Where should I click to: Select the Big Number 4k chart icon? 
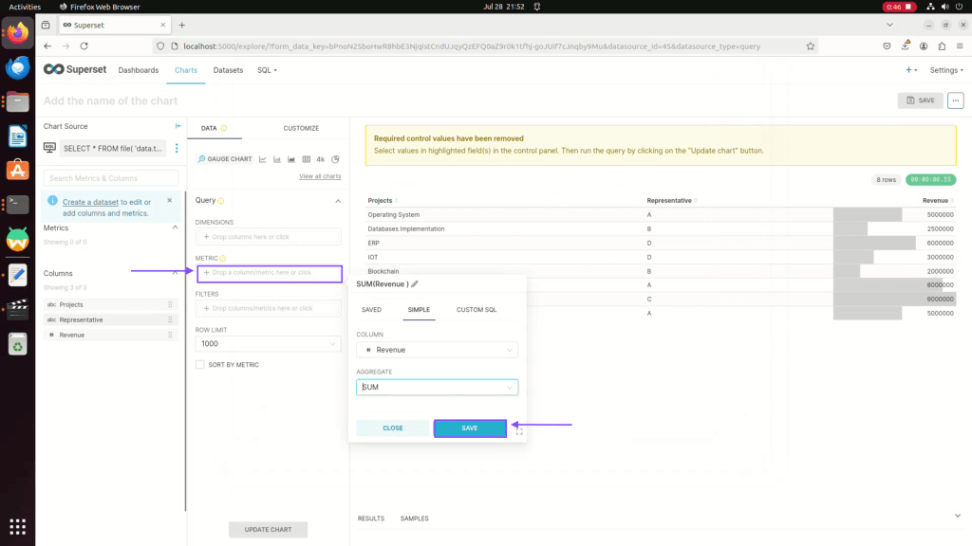point(321,159)
